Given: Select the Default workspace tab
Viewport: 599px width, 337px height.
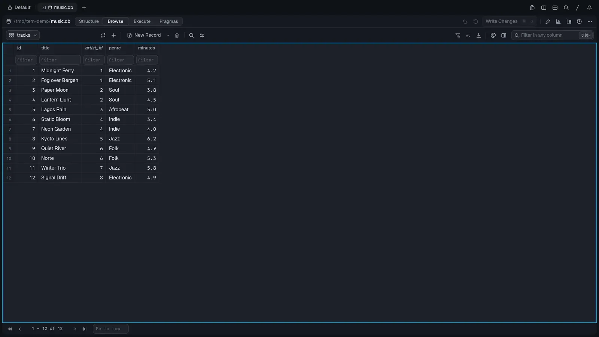Looking at the screenshot, I should (19, 7).
